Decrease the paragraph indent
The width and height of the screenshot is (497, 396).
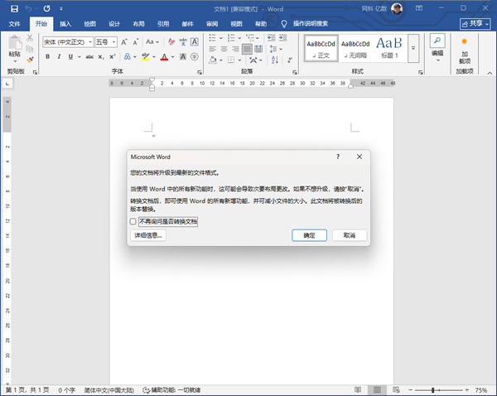tap(271, 38)
